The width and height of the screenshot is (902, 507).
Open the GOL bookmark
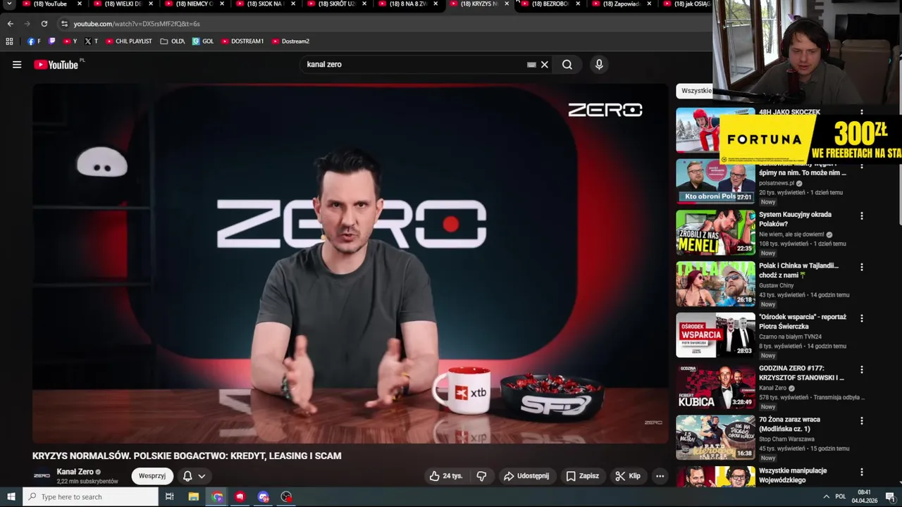[203, 42]
